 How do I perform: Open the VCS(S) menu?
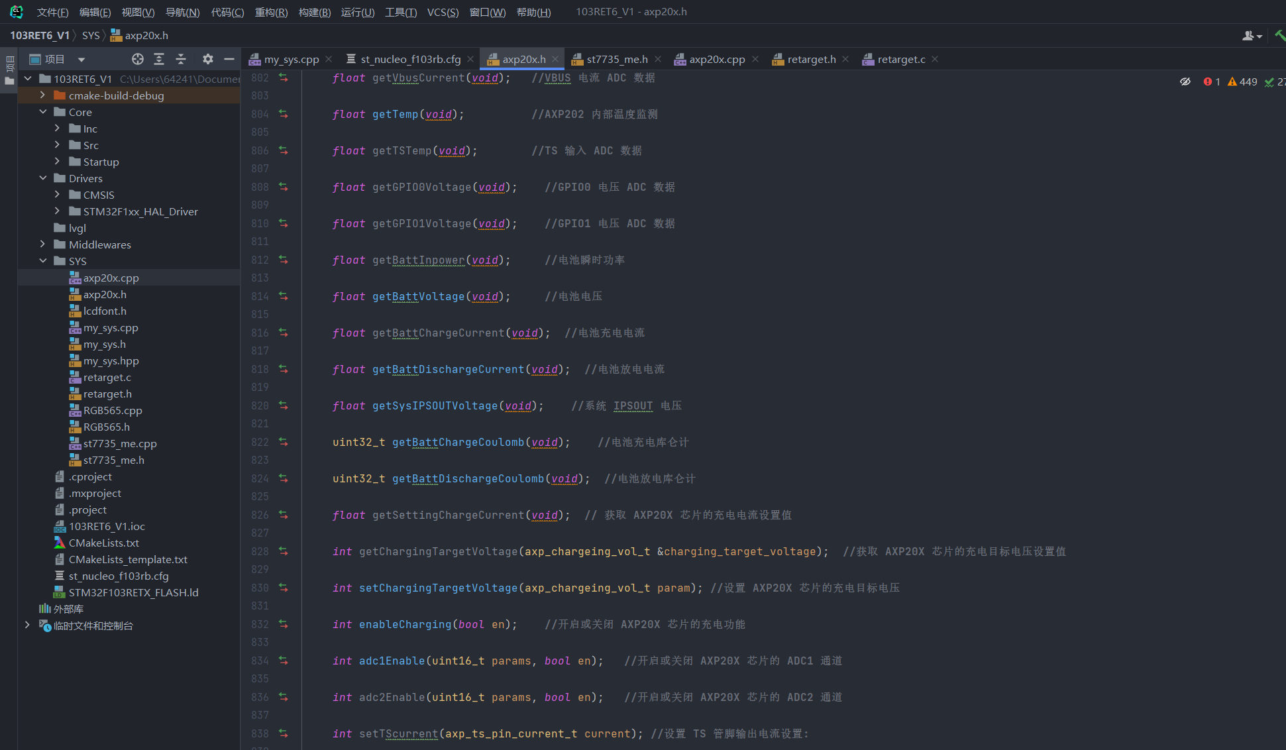click(443, 12)
